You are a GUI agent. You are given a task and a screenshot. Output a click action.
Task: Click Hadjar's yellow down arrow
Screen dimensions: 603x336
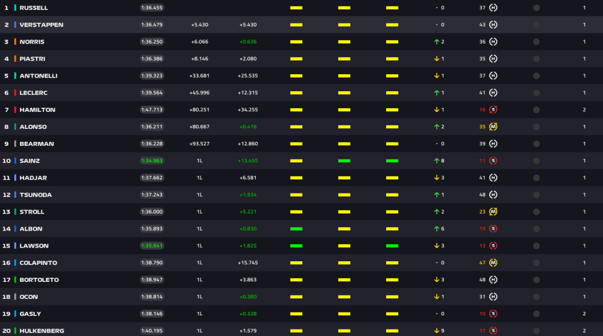coord(437,178)
